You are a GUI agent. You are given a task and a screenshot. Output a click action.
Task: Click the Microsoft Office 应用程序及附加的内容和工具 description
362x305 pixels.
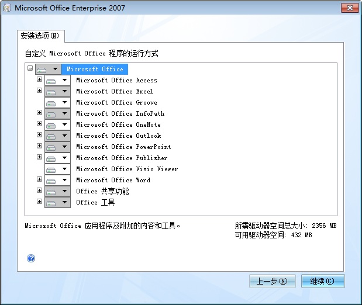click(102, 226)
